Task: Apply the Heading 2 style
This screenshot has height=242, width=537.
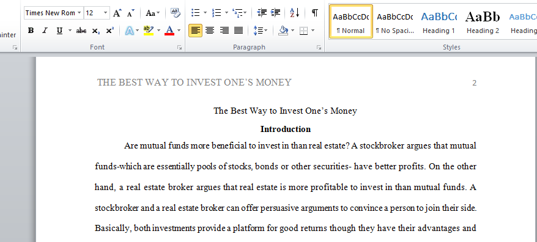Action: (483, 21)
